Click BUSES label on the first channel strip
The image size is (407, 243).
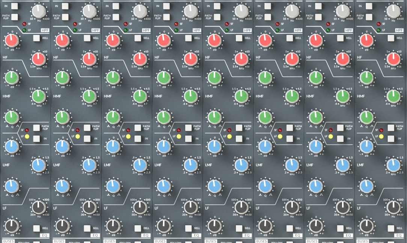pyautogui.click(x=8, y=241)
